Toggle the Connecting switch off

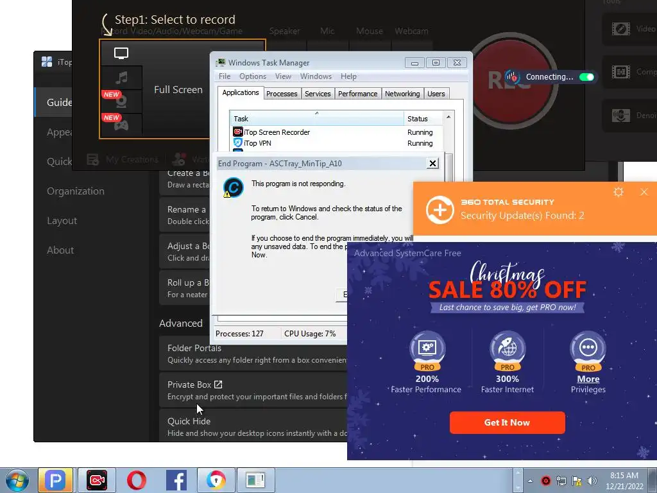tap(586, 77)
